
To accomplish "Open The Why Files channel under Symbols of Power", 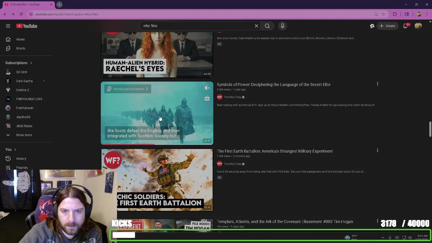I will click(233, 97).
